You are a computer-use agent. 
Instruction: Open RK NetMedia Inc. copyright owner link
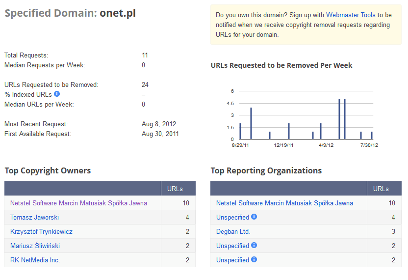coord(35,260)
